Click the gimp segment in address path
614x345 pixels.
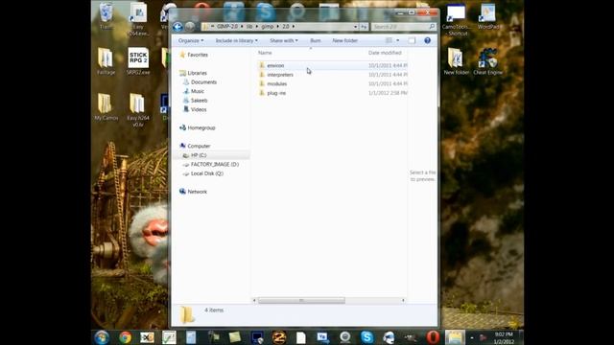point(267,27)
